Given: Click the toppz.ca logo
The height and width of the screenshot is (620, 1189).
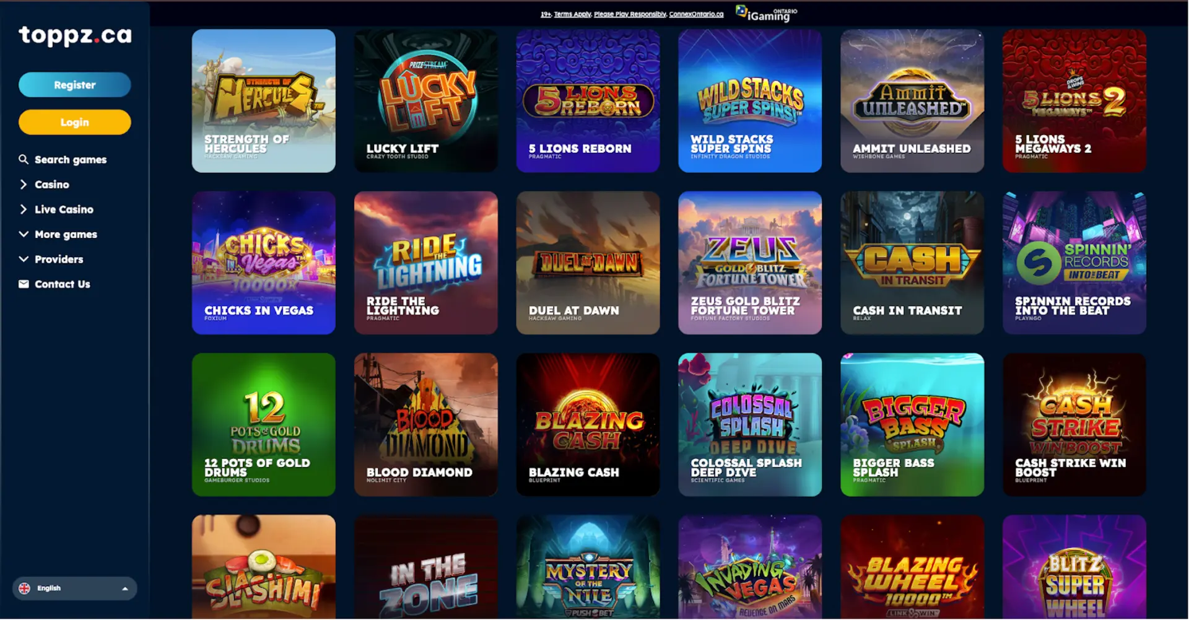Looking at the screenshot, I should pyautogui.click(x=75, y=35).
